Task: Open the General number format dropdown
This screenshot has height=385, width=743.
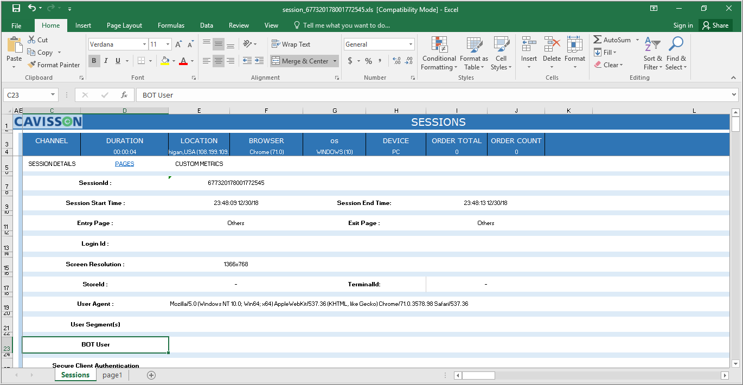Action: 411,44
